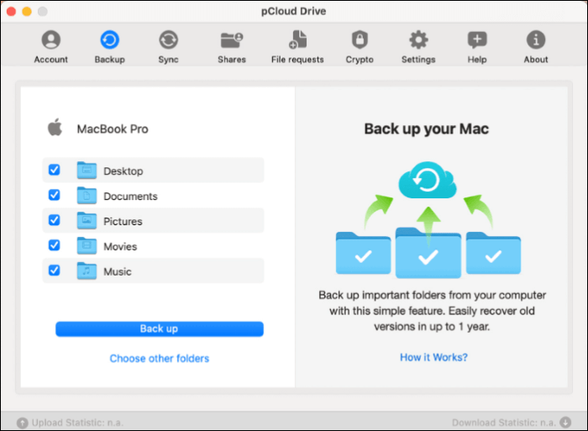The image size is (588, 431).
Task: Uncheck the Pictures folder checkbox
Action: (x=55, y=220)
